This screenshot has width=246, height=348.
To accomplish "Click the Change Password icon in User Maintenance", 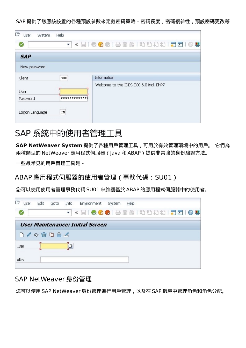I will (66, 235).
